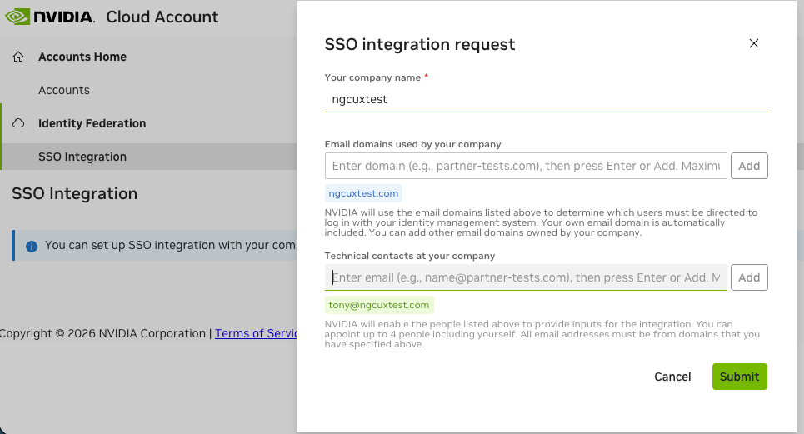Click the blue info icon in banner
The height and width of the screenshot is (434, 804).
[32, 246]
